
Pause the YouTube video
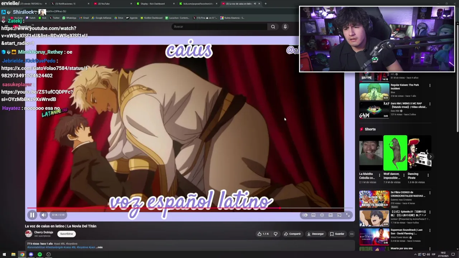pos(32,215)
